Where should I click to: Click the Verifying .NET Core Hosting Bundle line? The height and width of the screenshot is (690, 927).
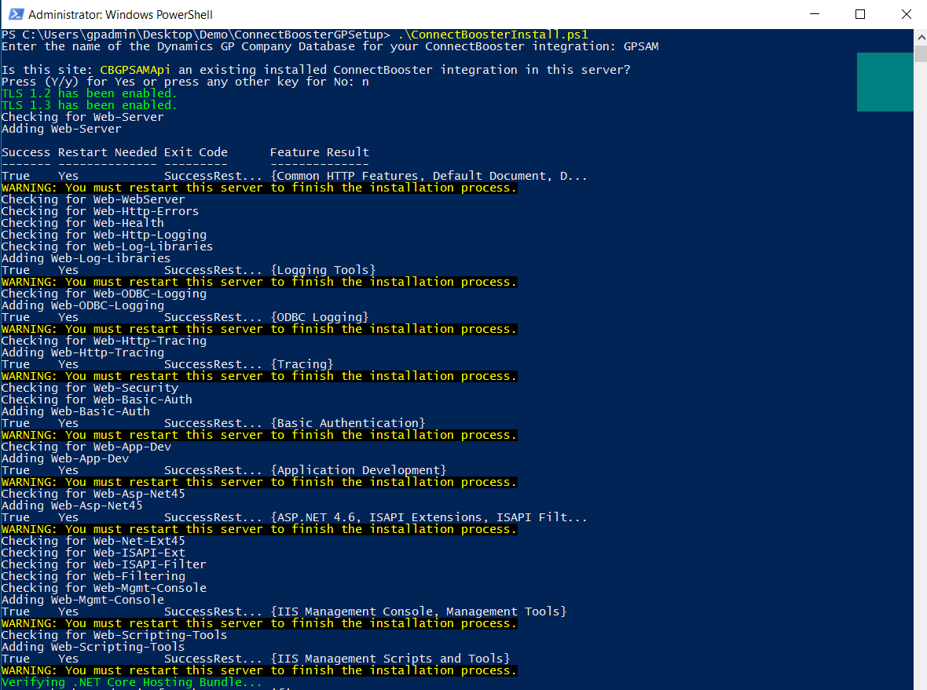[132, 682]
